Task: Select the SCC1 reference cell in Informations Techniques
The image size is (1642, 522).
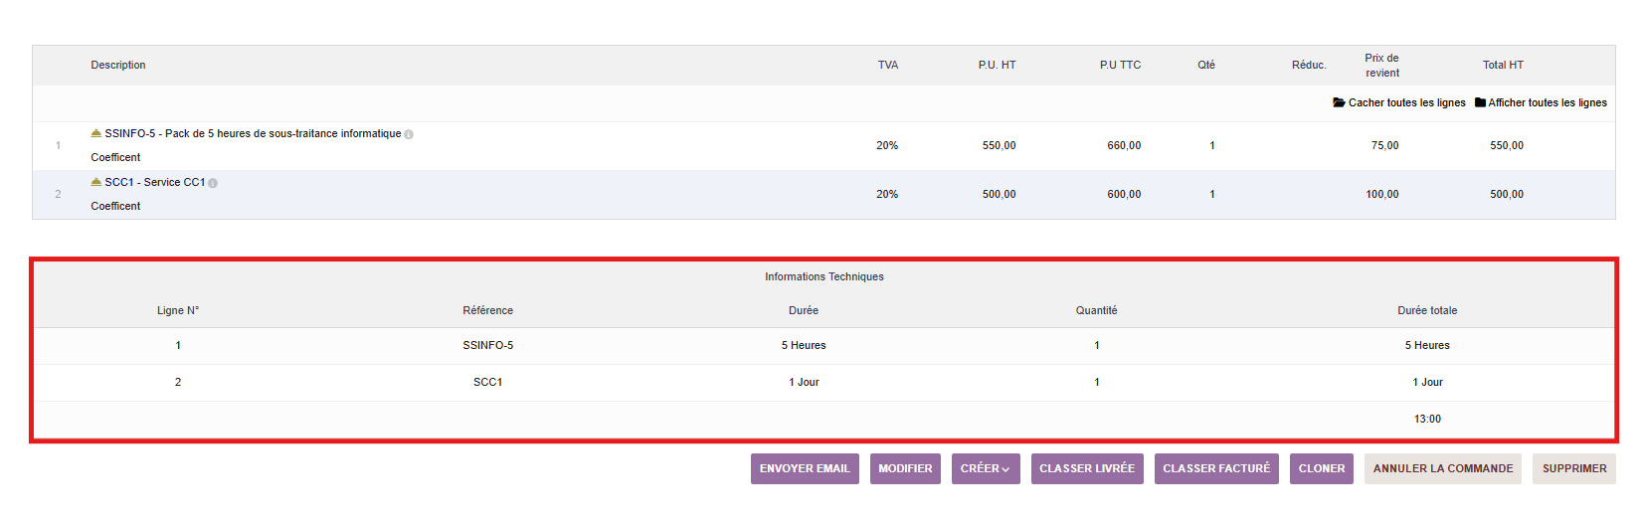Action: (487, 382)
